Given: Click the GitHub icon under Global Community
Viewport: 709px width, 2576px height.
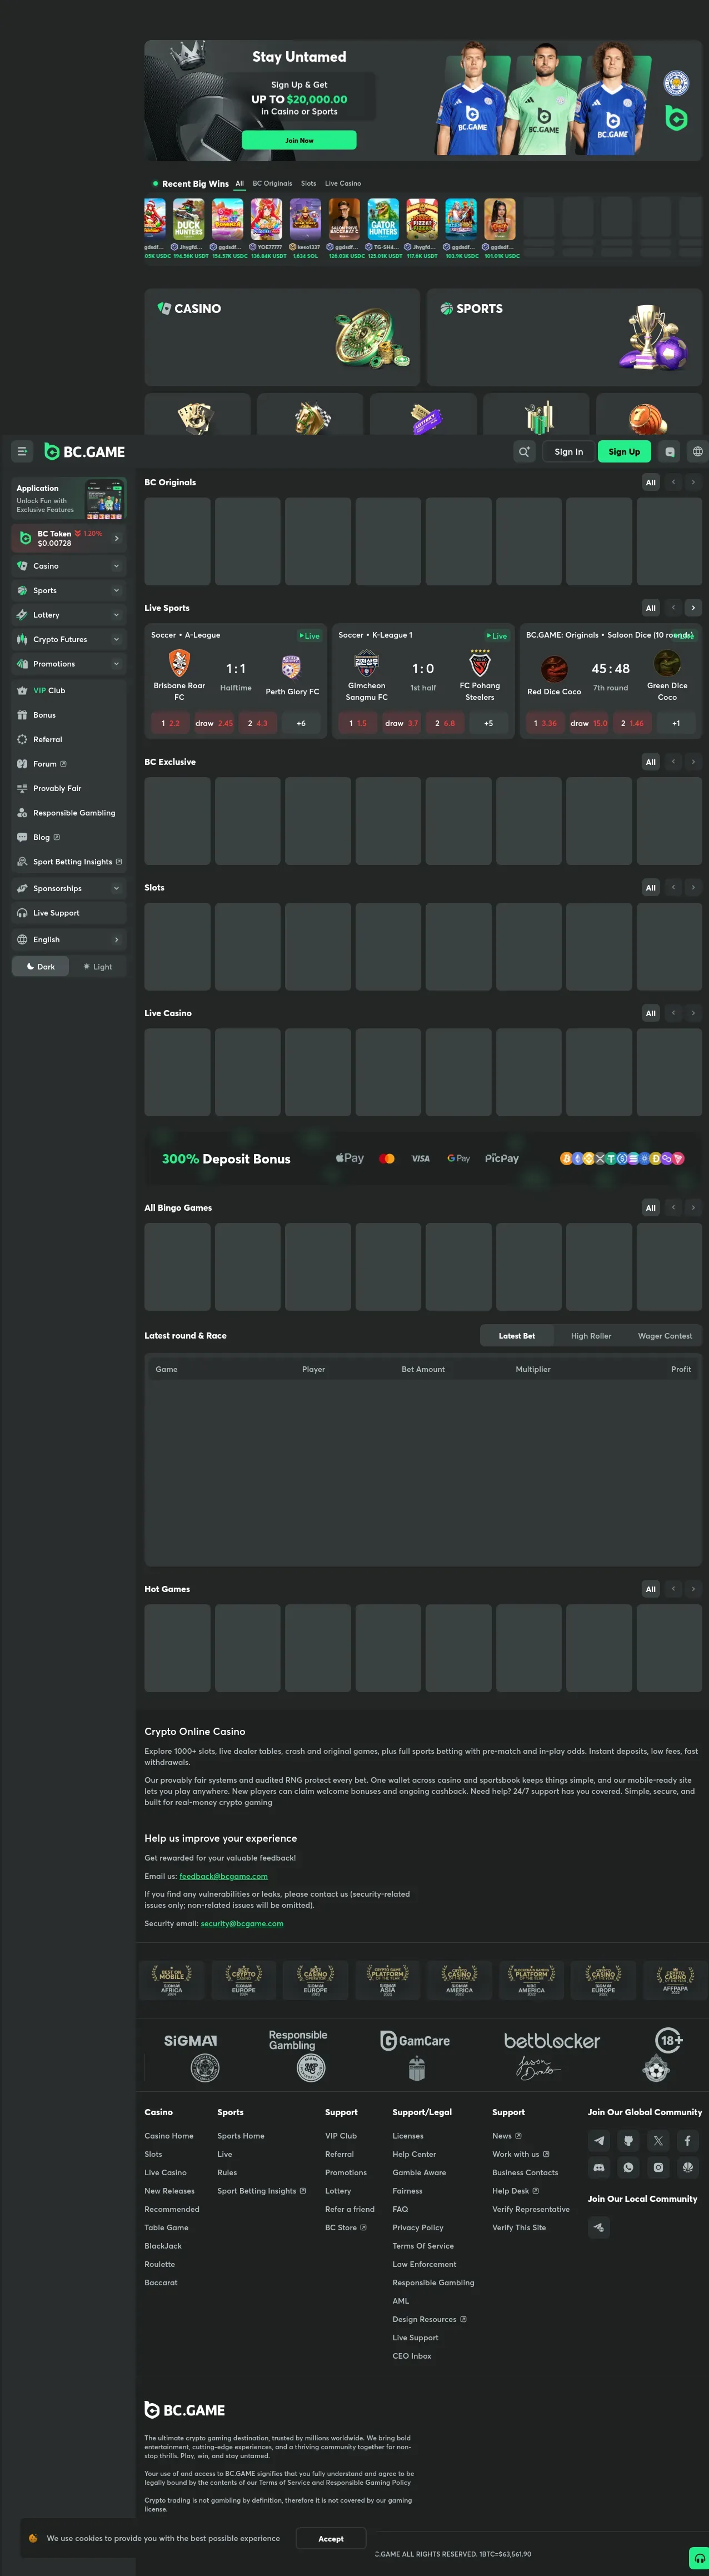Looking at the screenshot, I should [x=628, y=2140].
